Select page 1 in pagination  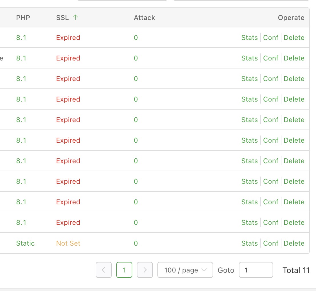pyautogui.click(x=124, y=270)
